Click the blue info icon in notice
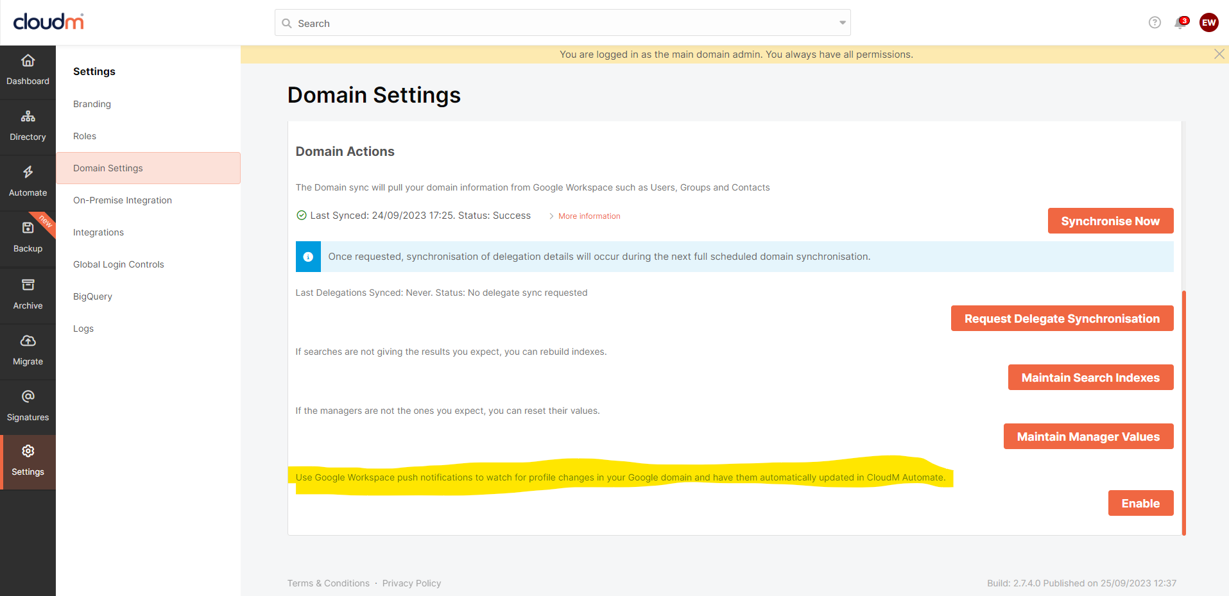Viewport: 1229px width, 596px height. click(x=308, y=257)
